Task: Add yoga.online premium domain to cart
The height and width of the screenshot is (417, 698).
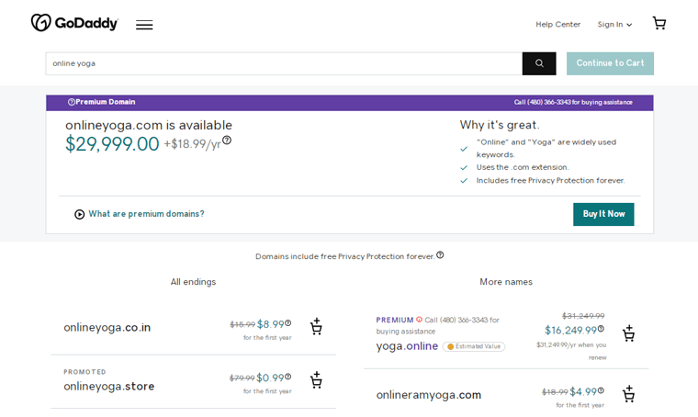Action: pyautogui.click(x=628, y=333)
